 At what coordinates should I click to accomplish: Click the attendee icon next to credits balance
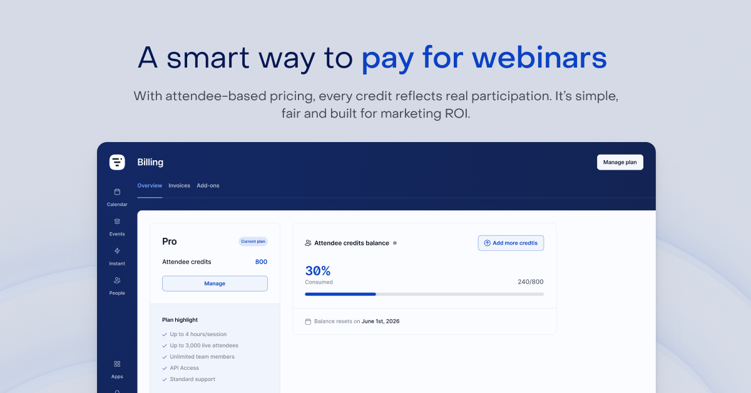(x=308, y=243)
